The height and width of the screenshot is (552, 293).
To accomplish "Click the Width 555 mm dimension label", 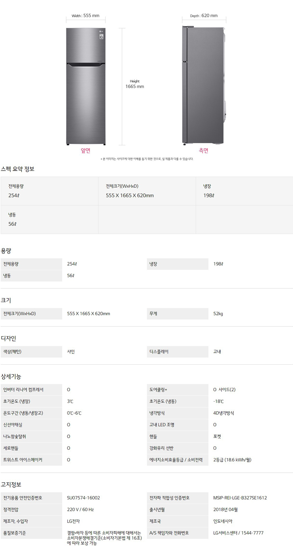I will point(85,16).
